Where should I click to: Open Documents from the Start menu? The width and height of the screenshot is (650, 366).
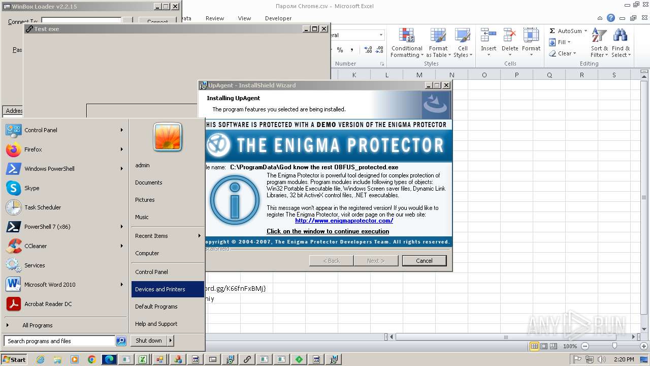click(x=168, y=182)
